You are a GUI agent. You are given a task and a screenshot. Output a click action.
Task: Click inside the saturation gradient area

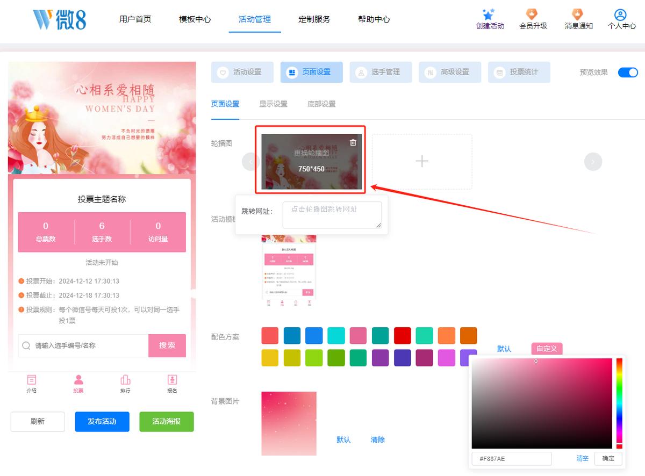pyautogui.click(x=542, y=403)
